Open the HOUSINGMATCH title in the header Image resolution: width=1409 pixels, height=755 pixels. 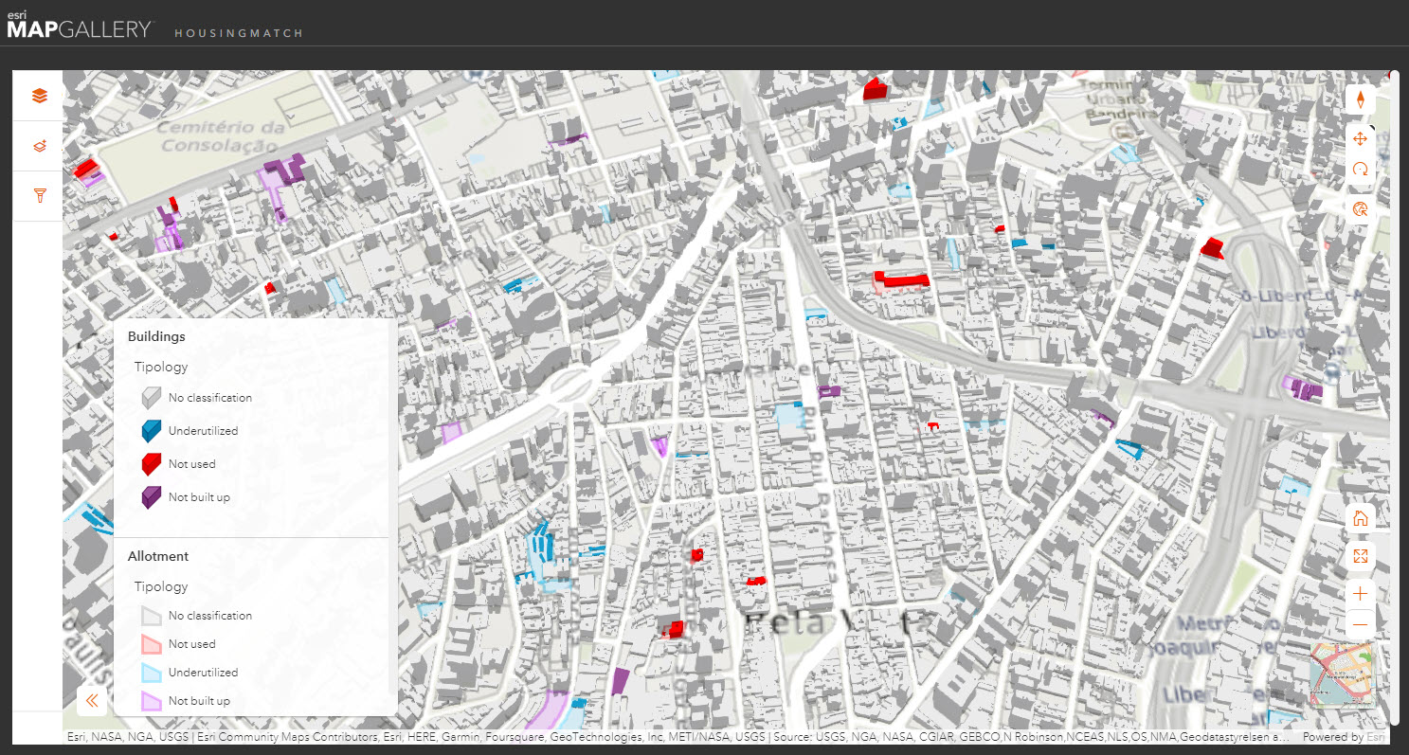pyautogui.click(x=238, y=32)
